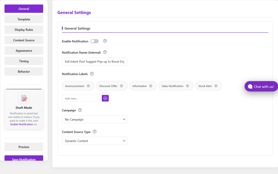278x174 pixels.
Task: Go to the Content Source tab
Action: pyautogui.click(x=24, y=40)
